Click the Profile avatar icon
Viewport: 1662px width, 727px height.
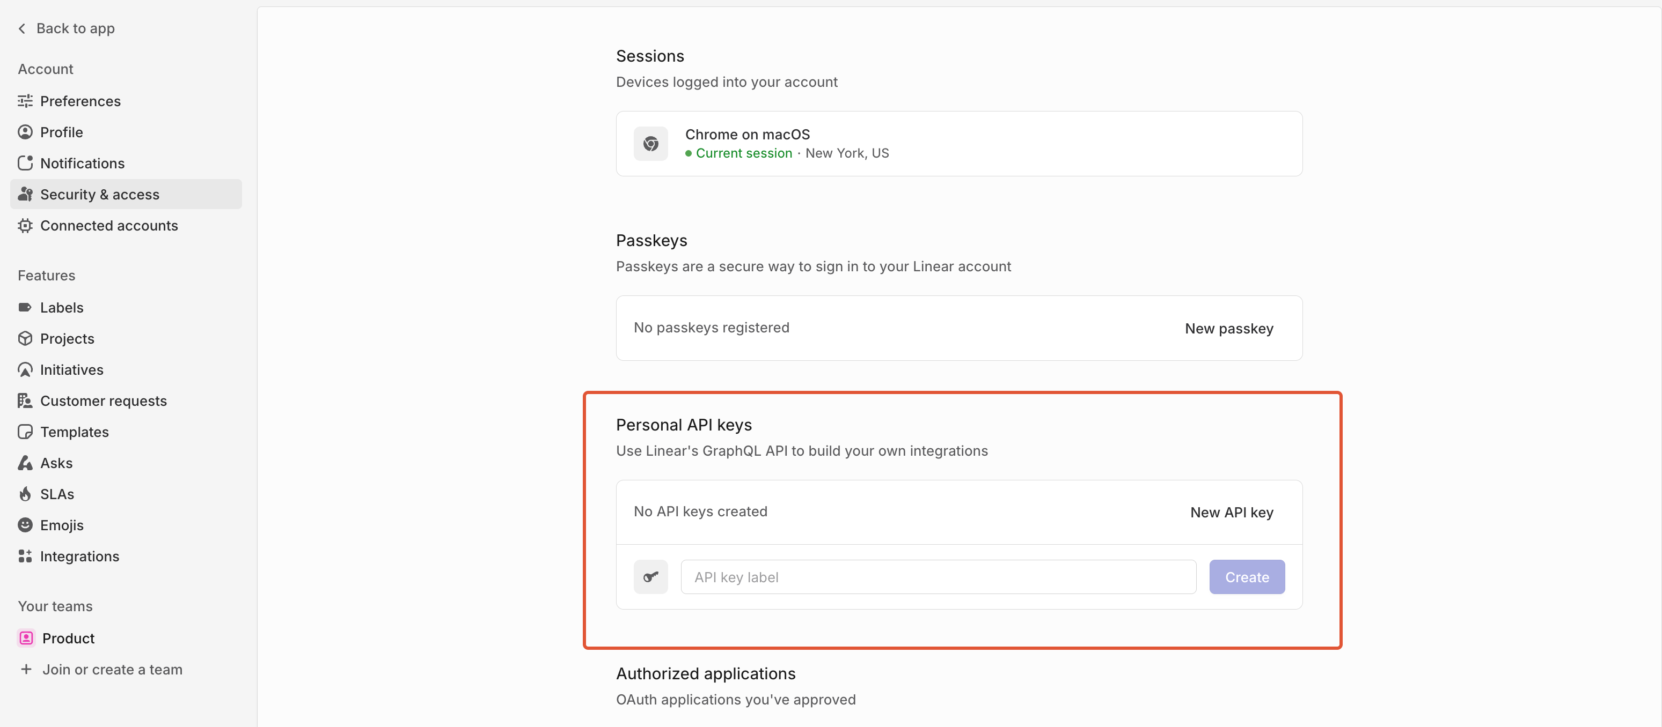[x=25, y=132]
